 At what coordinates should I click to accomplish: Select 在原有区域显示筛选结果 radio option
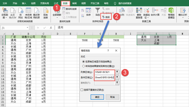coord(83,62)
